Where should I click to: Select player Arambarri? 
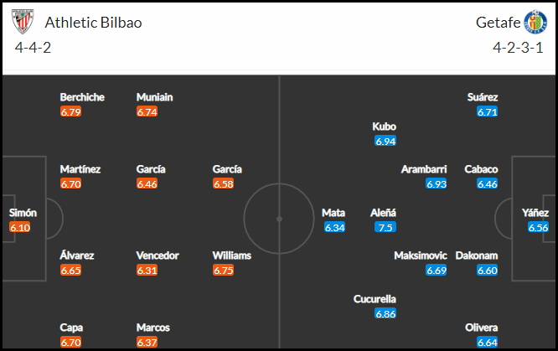424,169
